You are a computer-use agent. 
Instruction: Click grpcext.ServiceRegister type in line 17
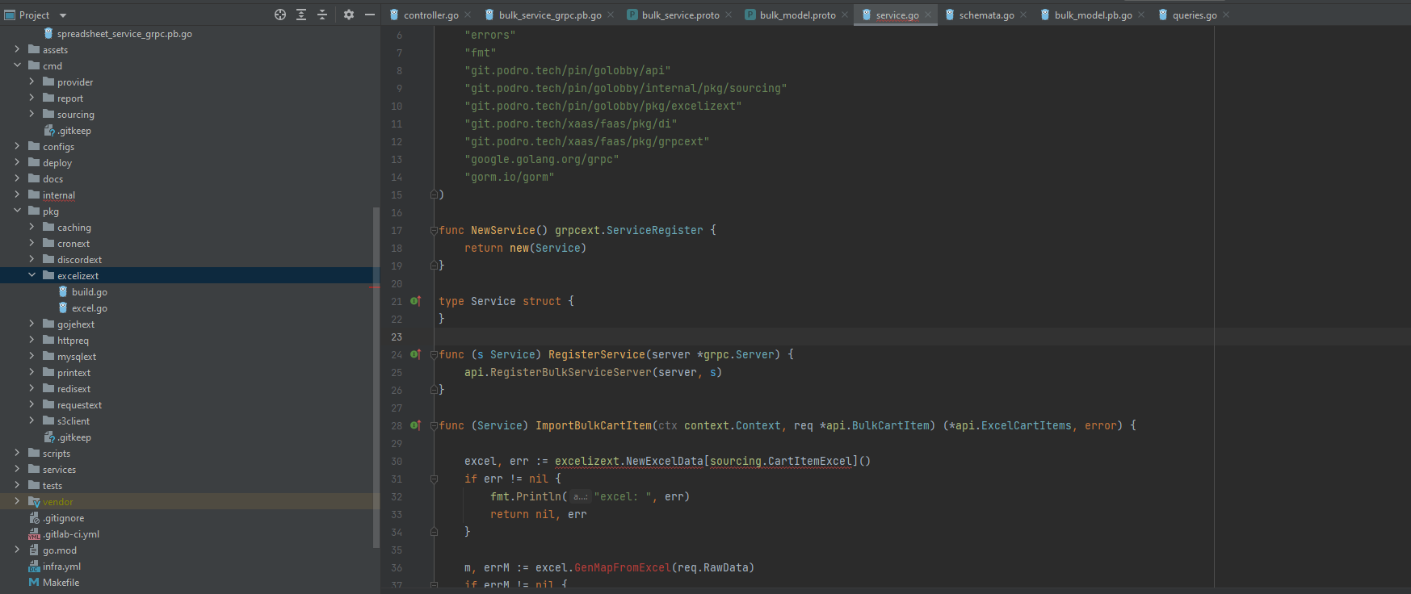pos(628,230)
